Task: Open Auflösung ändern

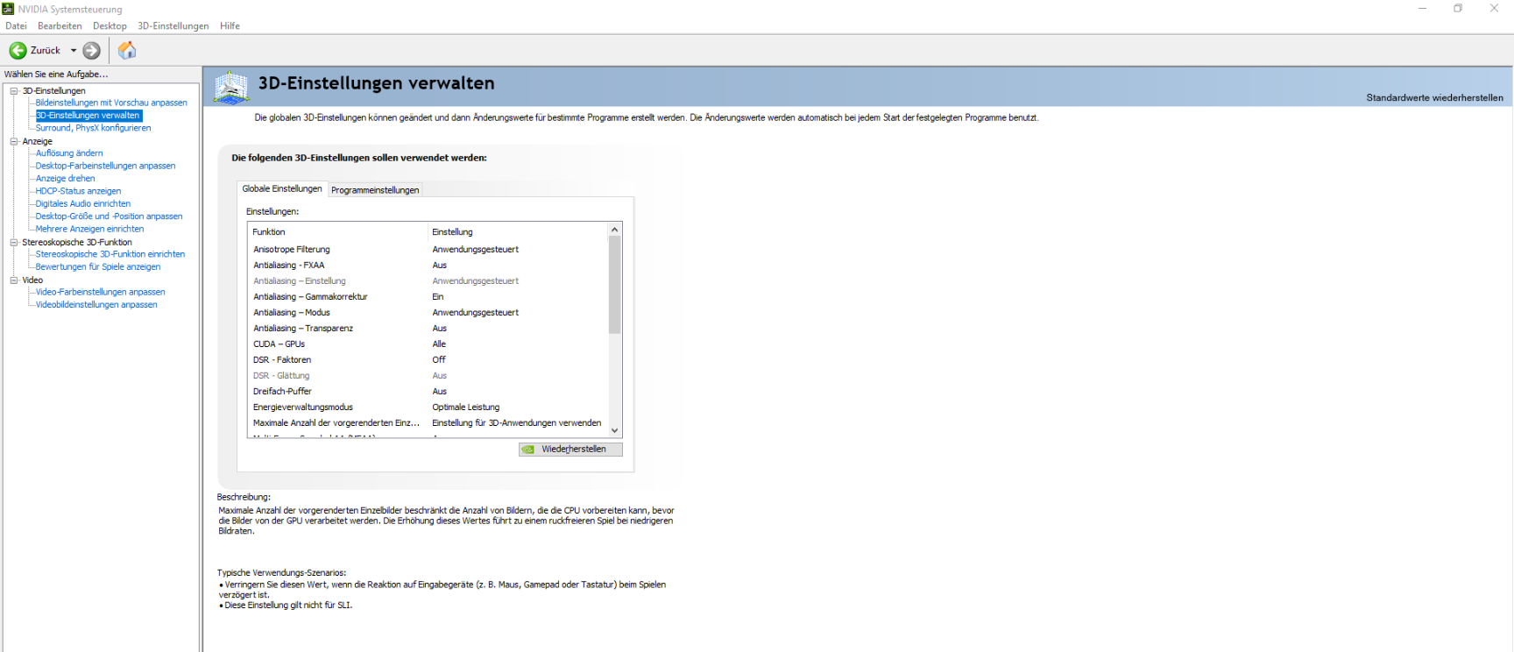Action: [69, 153]
